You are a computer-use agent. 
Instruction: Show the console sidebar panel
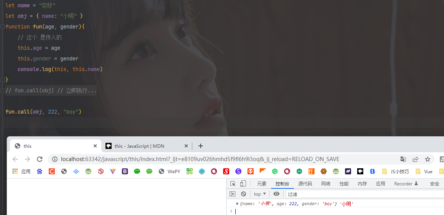pyautogui.click(x=233, y=194)
